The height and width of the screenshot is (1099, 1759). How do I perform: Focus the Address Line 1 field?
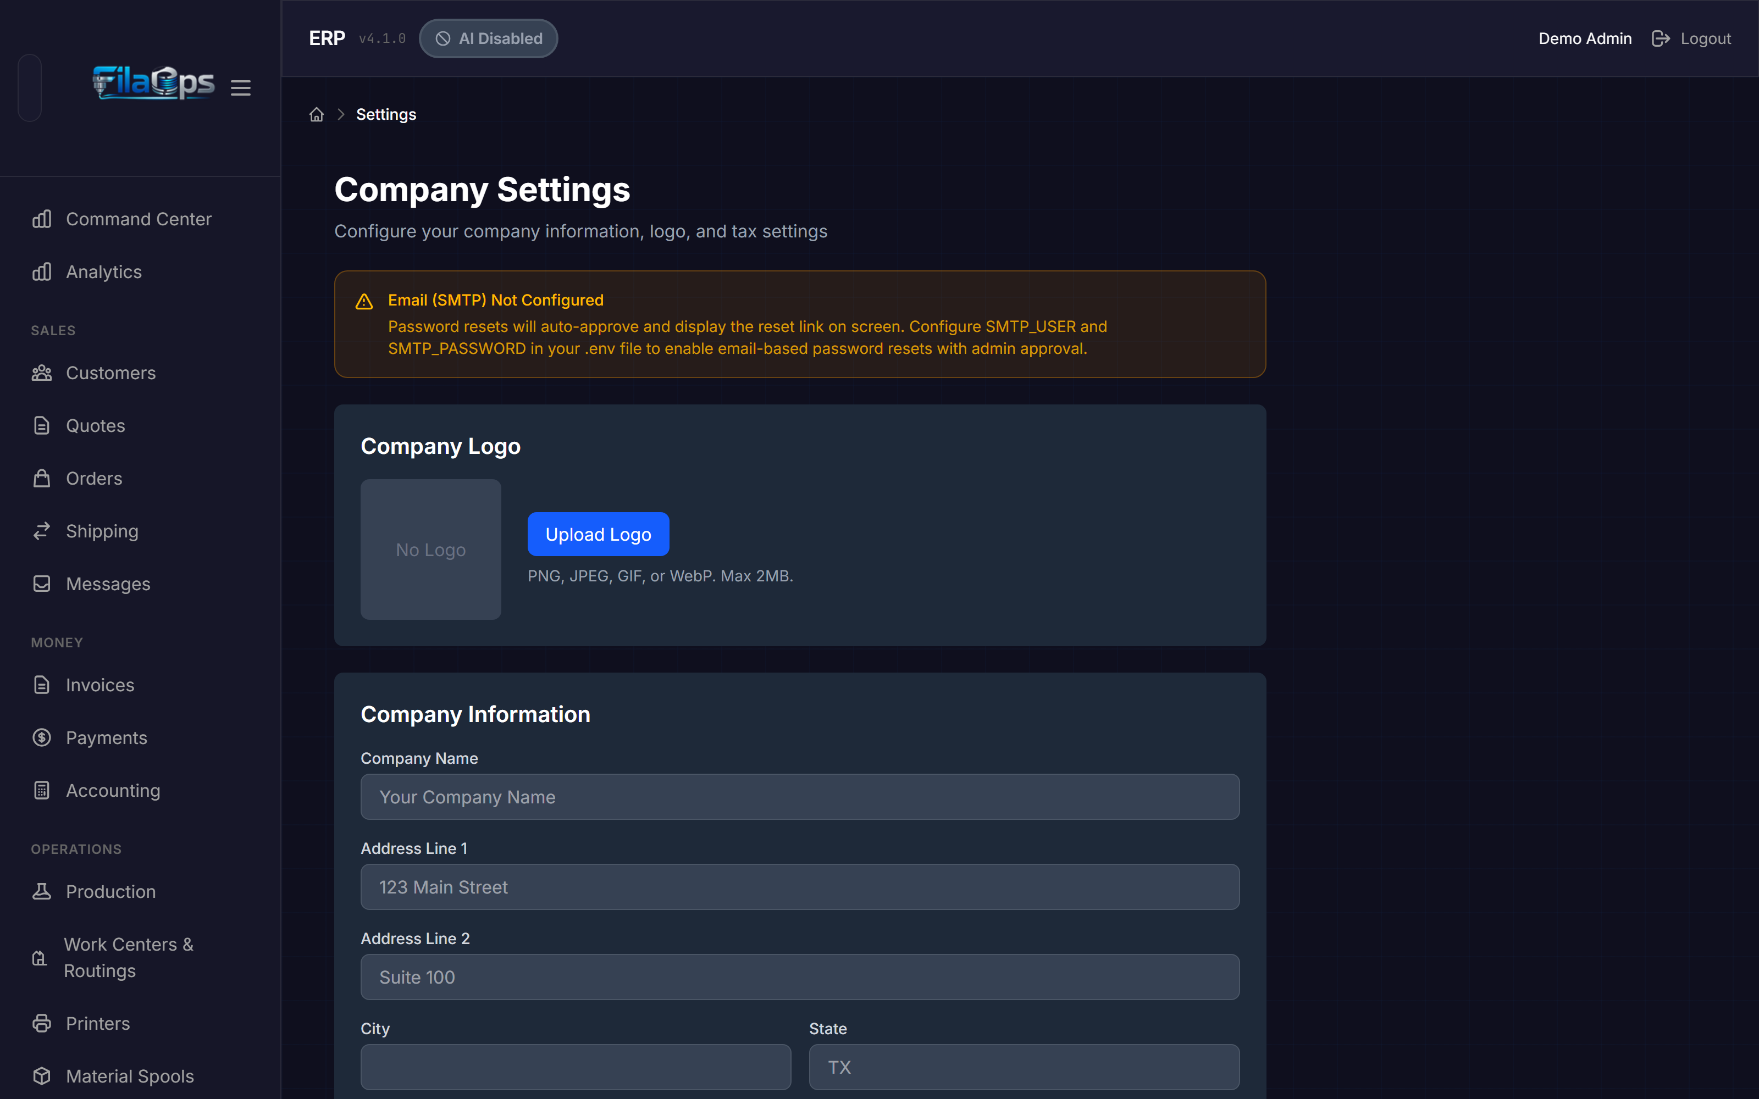point(800,887)
